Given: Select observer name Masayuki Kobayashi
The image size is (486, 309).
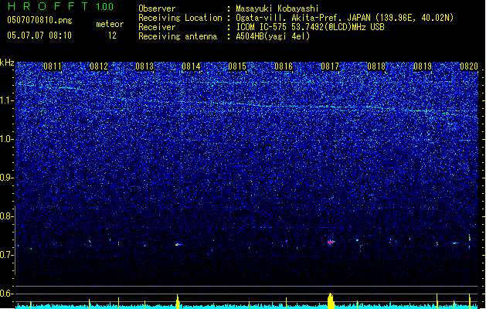Looking at the screenshot, I should point(277,8).
